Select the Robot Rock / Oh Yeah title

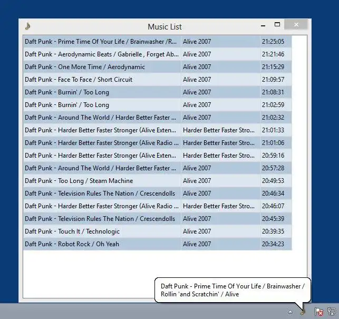click(x=72, y=244)
